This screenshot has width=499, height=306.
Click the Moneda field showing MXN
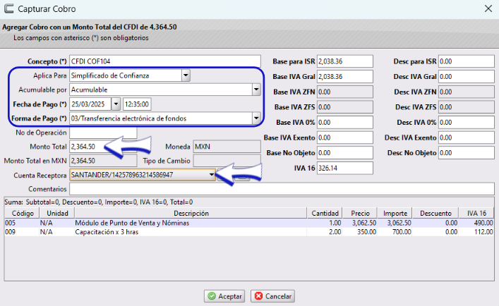pyautogui.click(x=227, y=147)
